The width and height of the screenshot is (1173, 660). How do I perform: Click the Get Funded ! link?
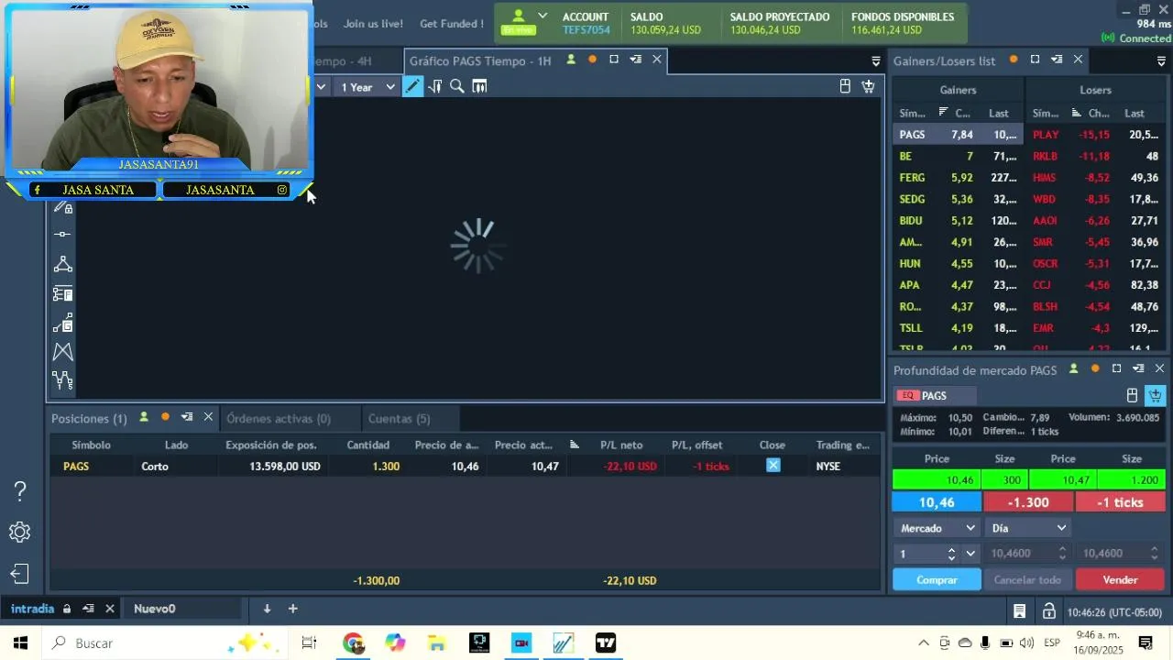tap(452, 24)
